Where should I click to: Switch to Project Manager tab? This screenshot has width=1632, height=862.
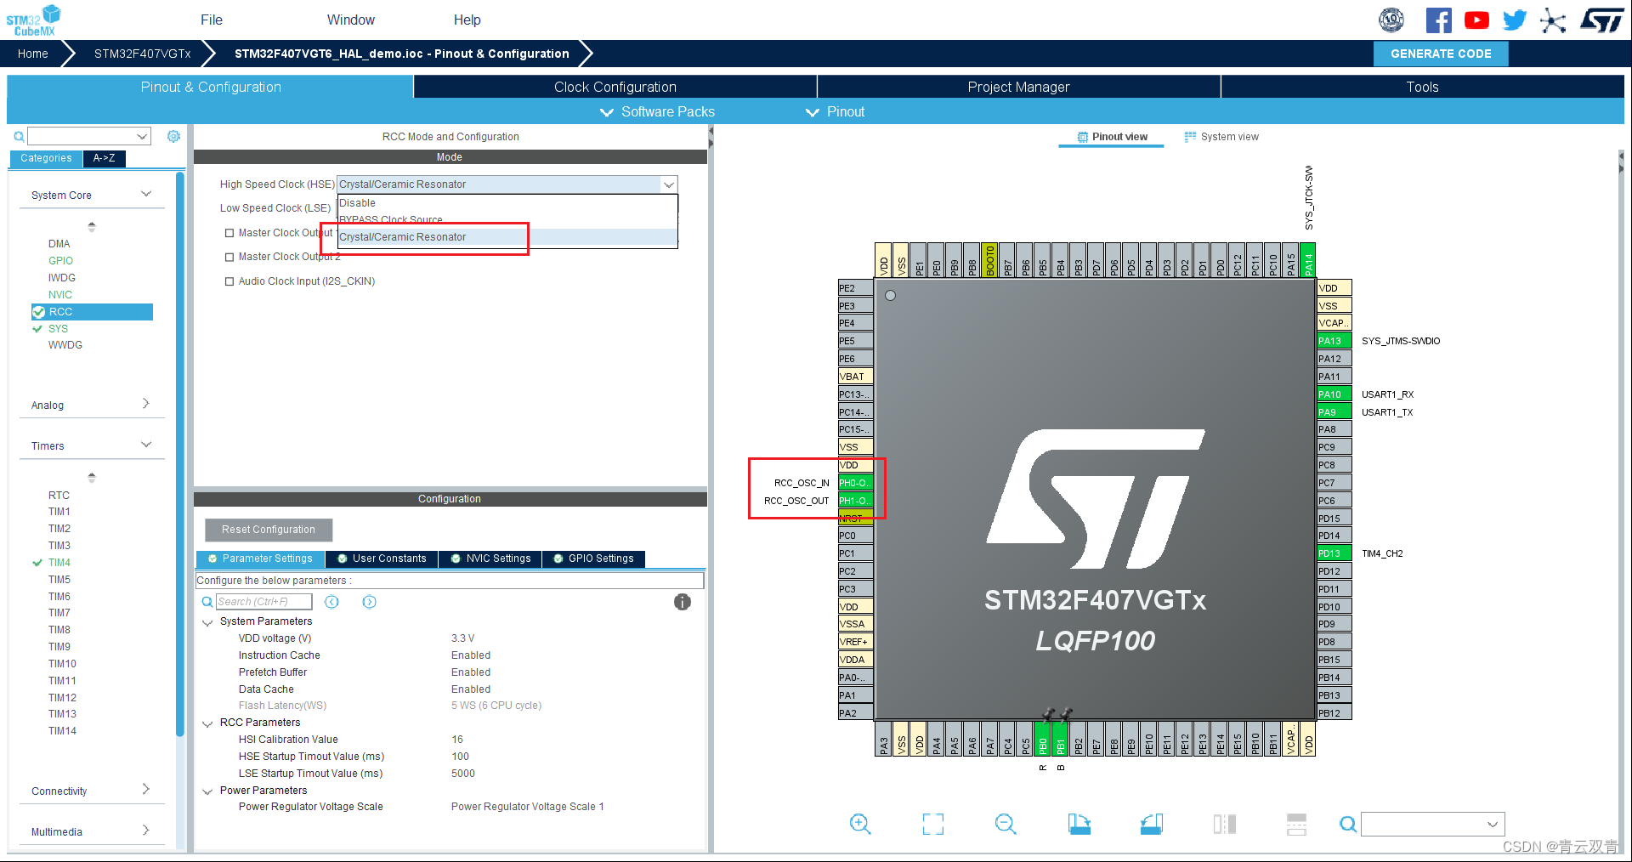1018,87
